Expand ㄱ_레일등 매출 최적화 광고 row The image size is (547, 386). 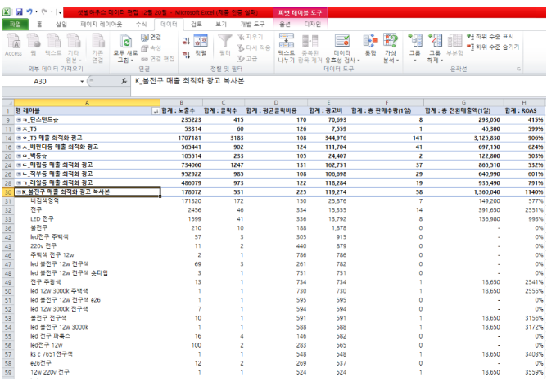pos(19,183)
